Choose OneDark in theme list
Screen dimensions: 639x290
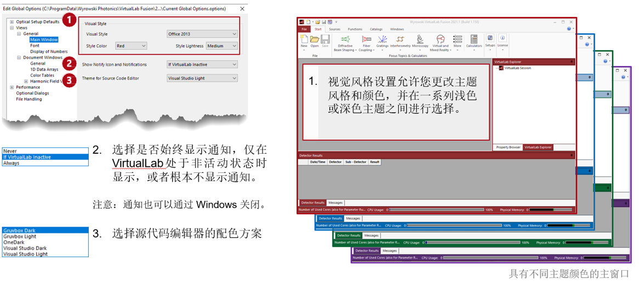[x=45, y=242]
